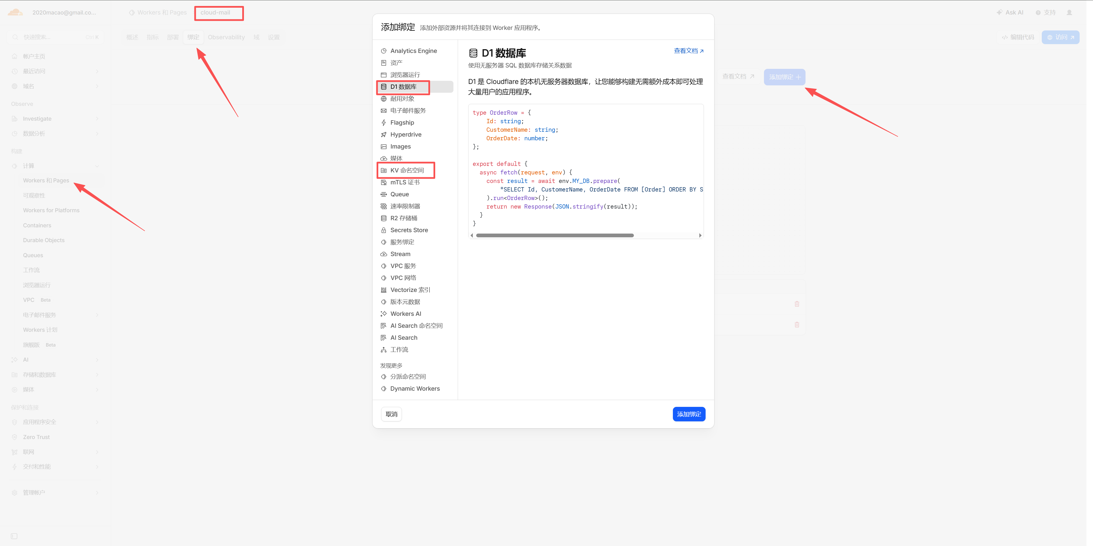Click the Images picture icon
The width and height of the screenshot is (1093, 546).
click(384, 146)
